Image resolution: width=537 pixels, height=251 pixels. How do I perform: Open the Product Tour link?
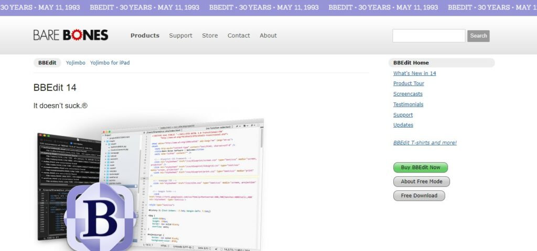tap(409, 83)
